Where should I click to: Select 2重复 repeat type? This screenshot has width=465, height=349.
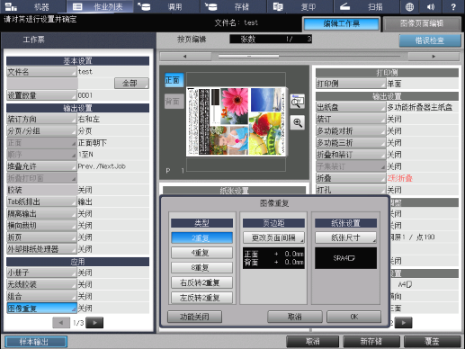(x=201, y=237)
